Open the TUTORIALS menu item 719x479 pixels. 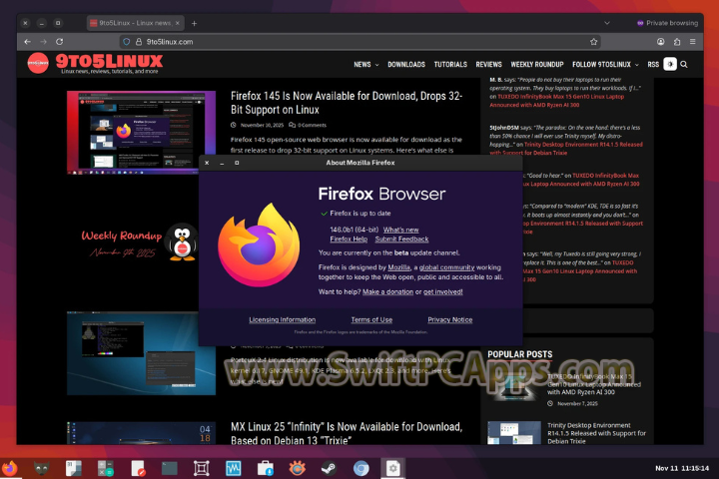pos(450,65)
